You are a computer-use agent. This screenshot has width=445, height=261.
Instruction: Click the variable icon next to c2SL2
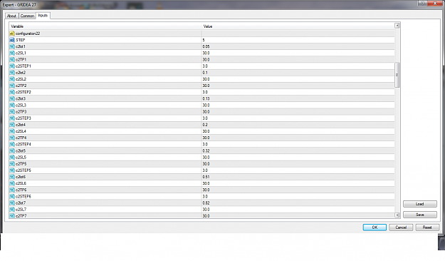(12, 79)
